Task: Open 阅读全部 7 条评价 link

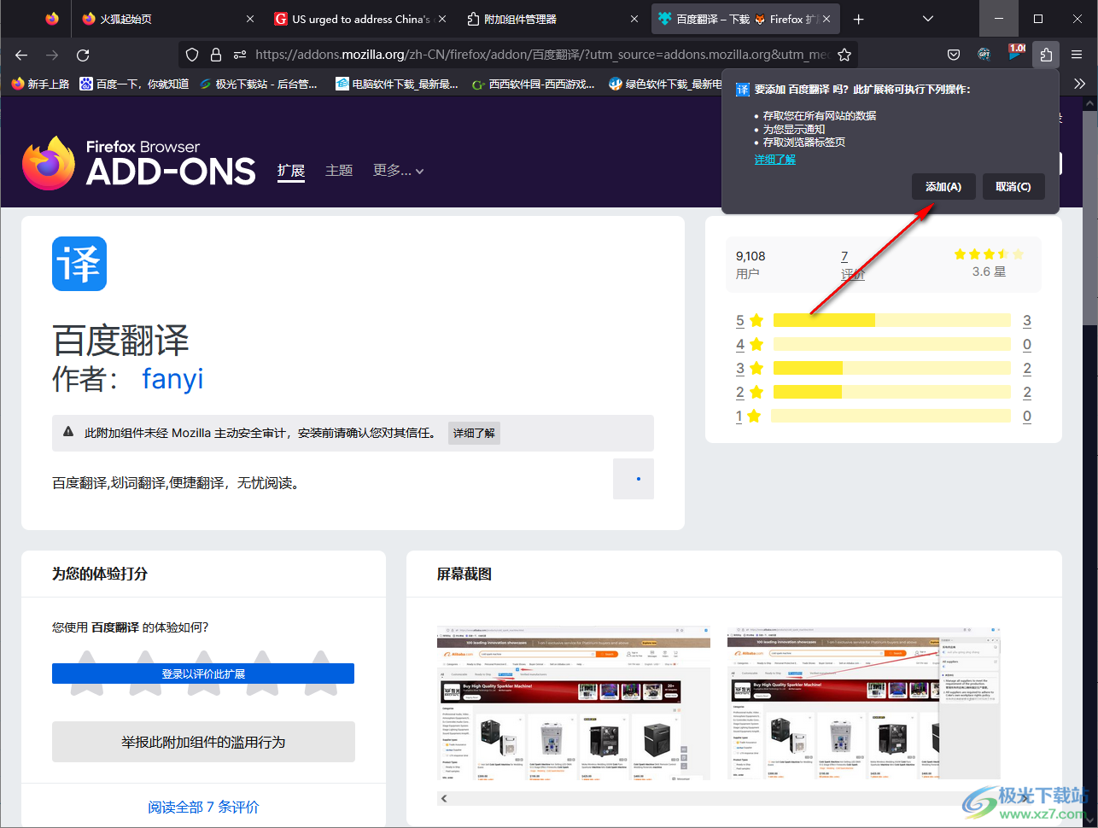Action: point(203,807)
